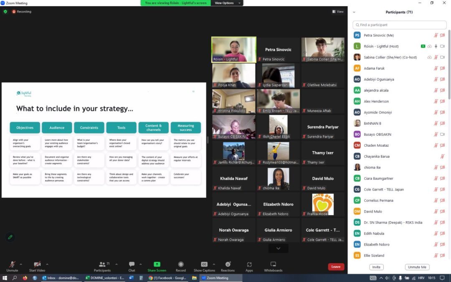Start Video with camera toggle

[x=37, y=264]
